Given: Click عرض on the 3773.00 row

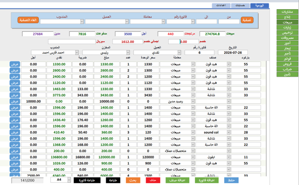Looking at the screenshot, I should (15, 95).
